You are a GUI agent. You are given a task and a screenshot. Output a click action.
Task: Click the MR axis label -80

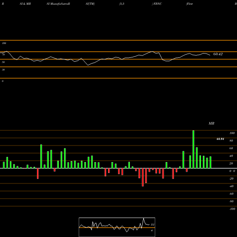coord(231,201)
